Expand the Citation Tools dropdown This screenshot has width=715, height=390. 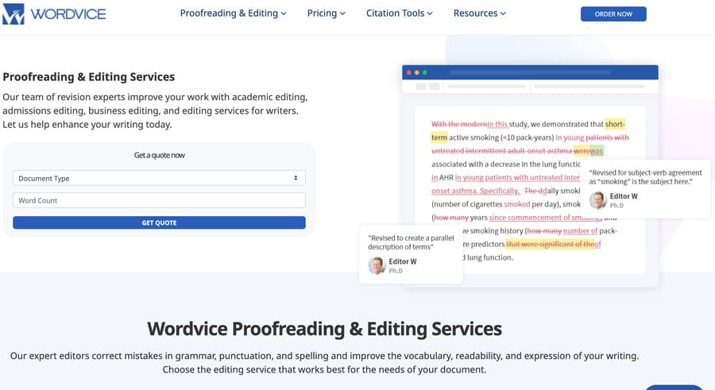click(399, 14)
